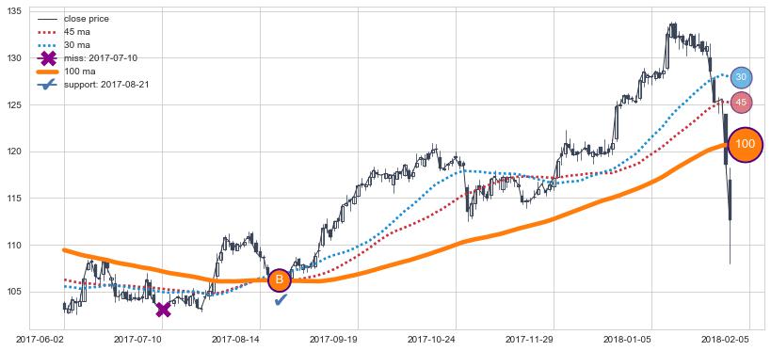Click the '100 ma' legend label
The image size is (771, 351).
click(x=79, y=72)
